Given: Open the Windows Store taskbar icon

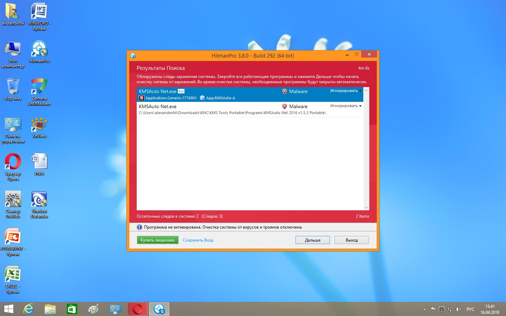Looking at the screenshot, I should [72, 309].
